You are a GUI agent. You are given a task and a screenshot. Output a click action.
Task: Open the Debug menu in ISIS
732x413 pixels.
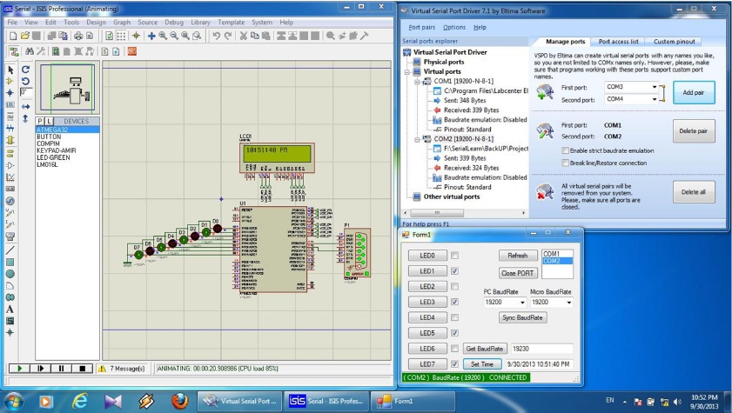173,22
